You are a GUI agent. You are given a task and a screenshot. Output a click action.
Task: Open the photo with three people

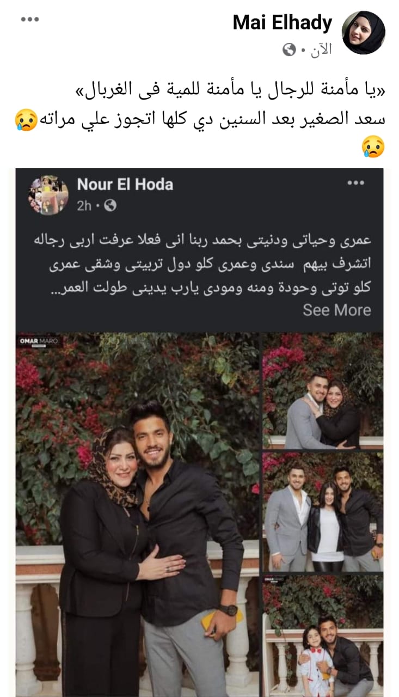323,512
